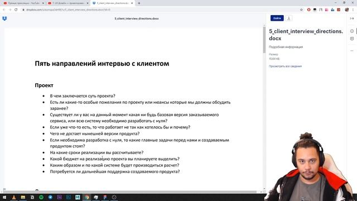The height and width of the screenshot is (201, 357).
Task: Download the document with the arrow button
Action: tap(289, 18)
